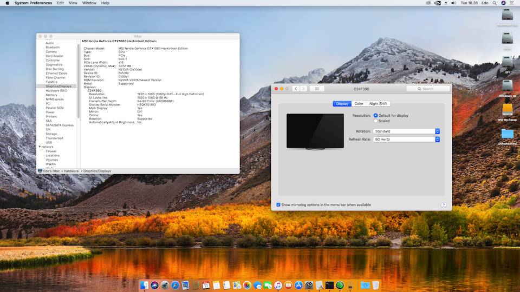This screenshot has width=520, height=292.
Task: Select the Scaled resolution option
Action: [376, 121]
